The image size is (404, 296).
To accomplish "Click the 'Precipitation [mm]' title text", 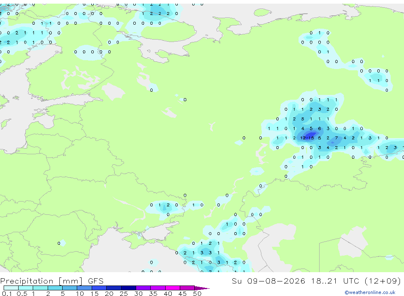I will 41,281.
